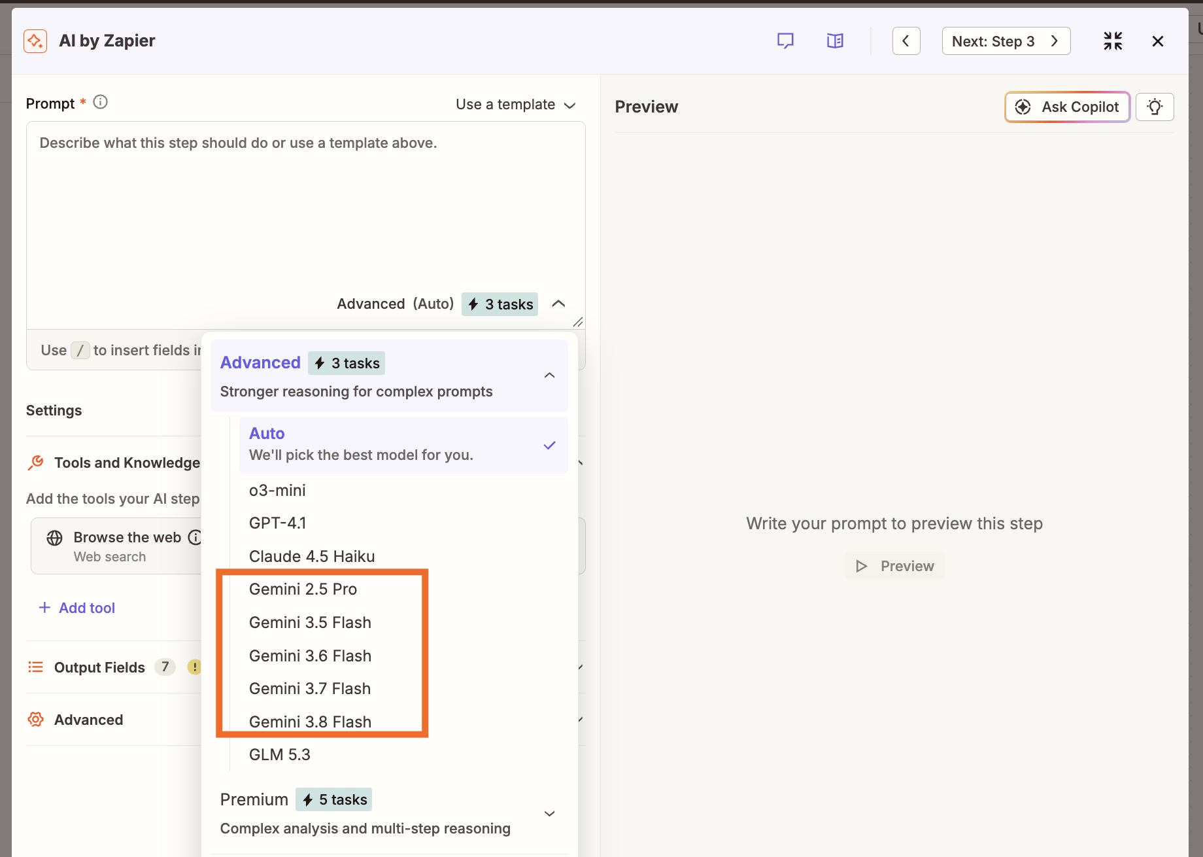Click the Prompt info icon
1203x857 pixels.
tap(100, 102)
